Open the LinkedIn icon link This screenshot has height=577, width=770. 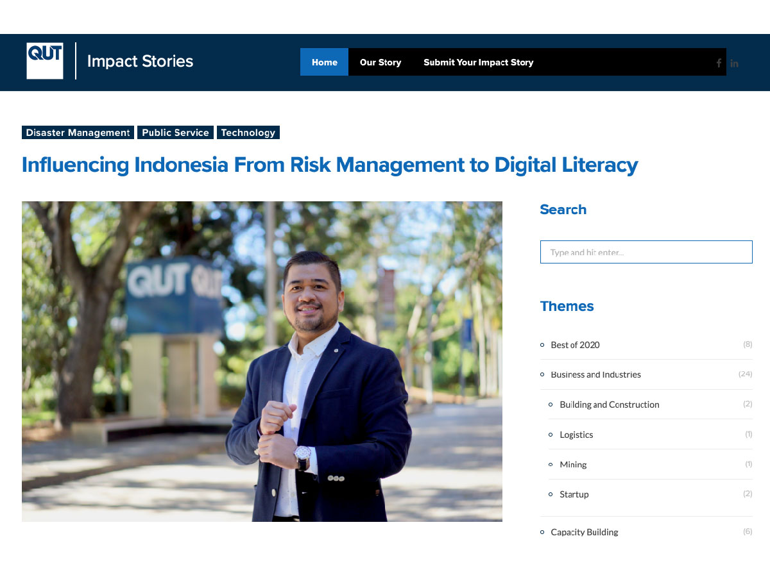(x=734, y=63)
